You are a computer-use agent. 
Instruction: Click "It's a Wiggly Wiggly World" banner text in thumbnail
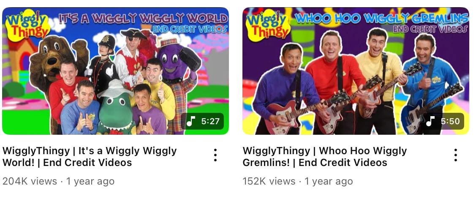click(x=143, y=19)
